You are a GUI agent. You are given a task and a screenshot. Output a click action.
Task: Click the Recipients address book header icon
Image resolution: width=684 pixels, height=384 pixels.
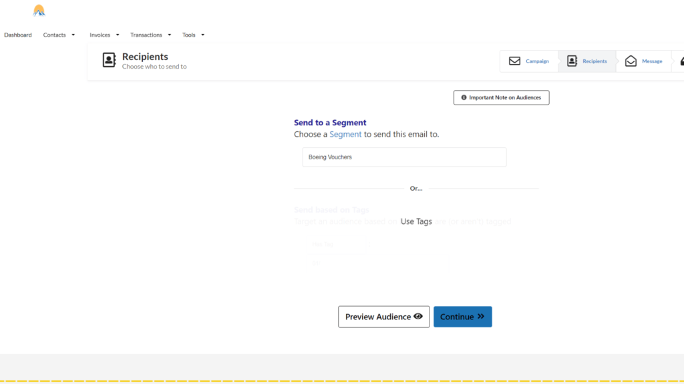tap(109, 61)
